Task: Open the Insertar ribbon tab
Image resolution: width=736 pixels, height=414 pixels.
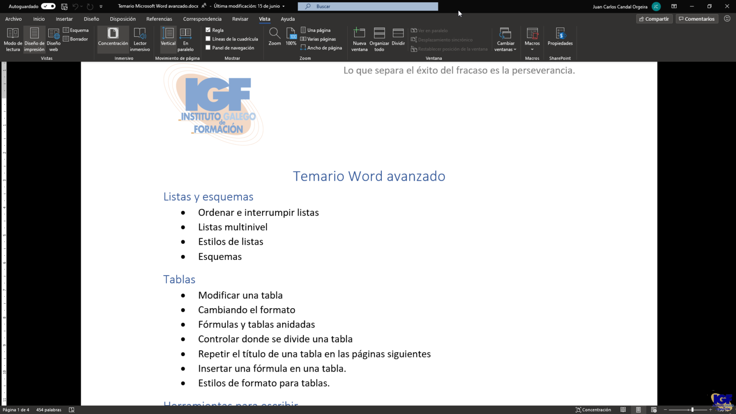Action: [64, 19]
